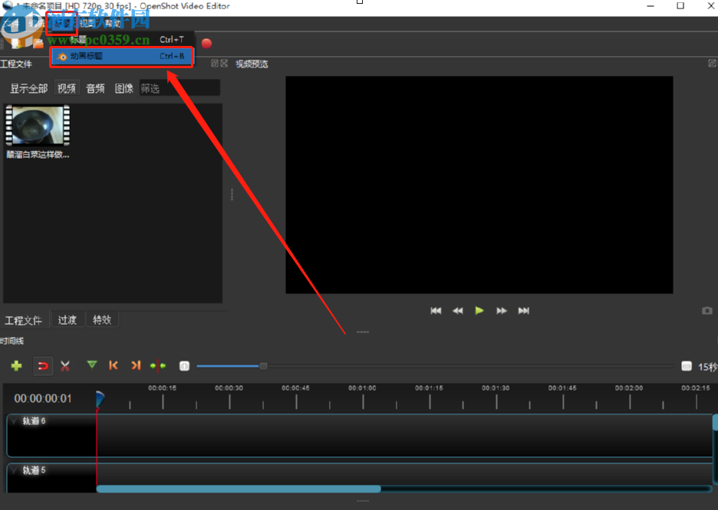The width and height of the screenshot is (718, 510).
Task: Switch to the 工程文件 tab
Action: coord(23,320)
